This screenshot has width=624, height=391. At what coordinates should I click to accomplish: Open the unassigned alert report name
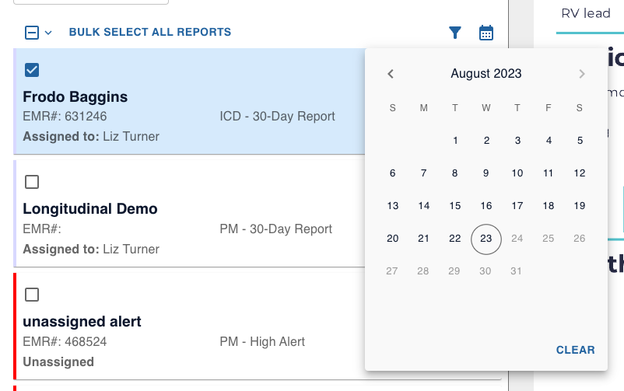[82, 322]
